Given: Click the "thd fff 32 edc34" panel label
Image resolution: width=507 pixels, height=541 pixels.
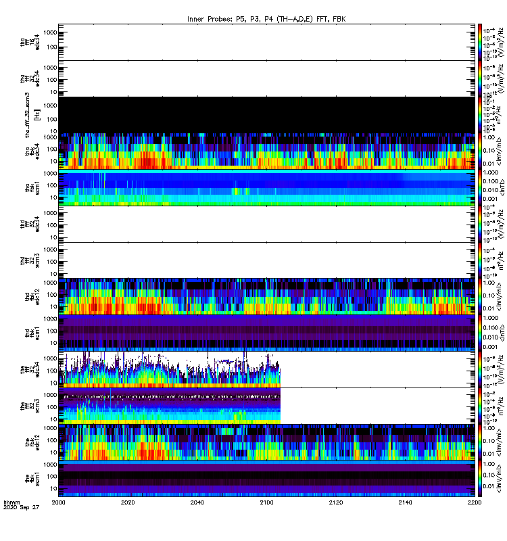Looking at the screenshot, I should [30, 225].
